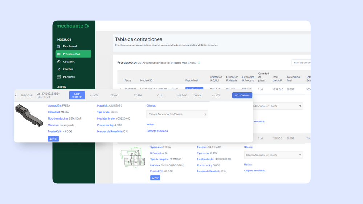Click the Buscar por nombre search field
Viewport: 363px width, 204px height.
point(301,63)
